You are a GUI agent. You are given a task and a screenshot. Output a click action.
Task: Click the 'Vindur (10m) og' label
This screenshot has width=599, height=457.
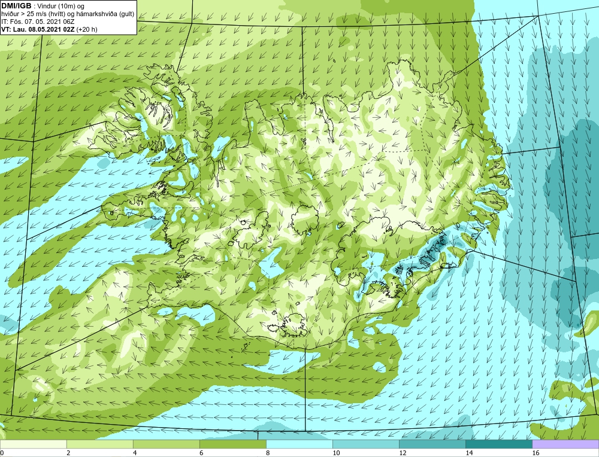[61, 7]
